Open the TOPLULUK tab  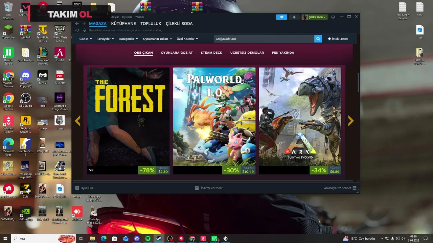point(151,24)
